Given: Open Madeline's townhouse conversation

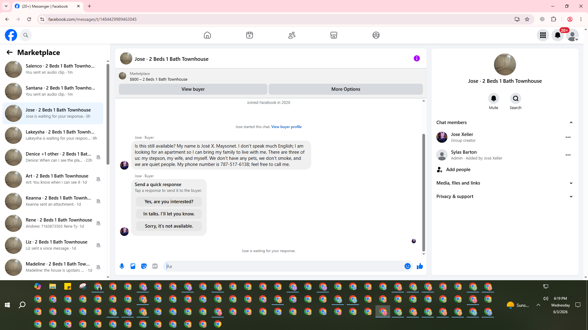Looking at the screenshot, I should 53,267.
